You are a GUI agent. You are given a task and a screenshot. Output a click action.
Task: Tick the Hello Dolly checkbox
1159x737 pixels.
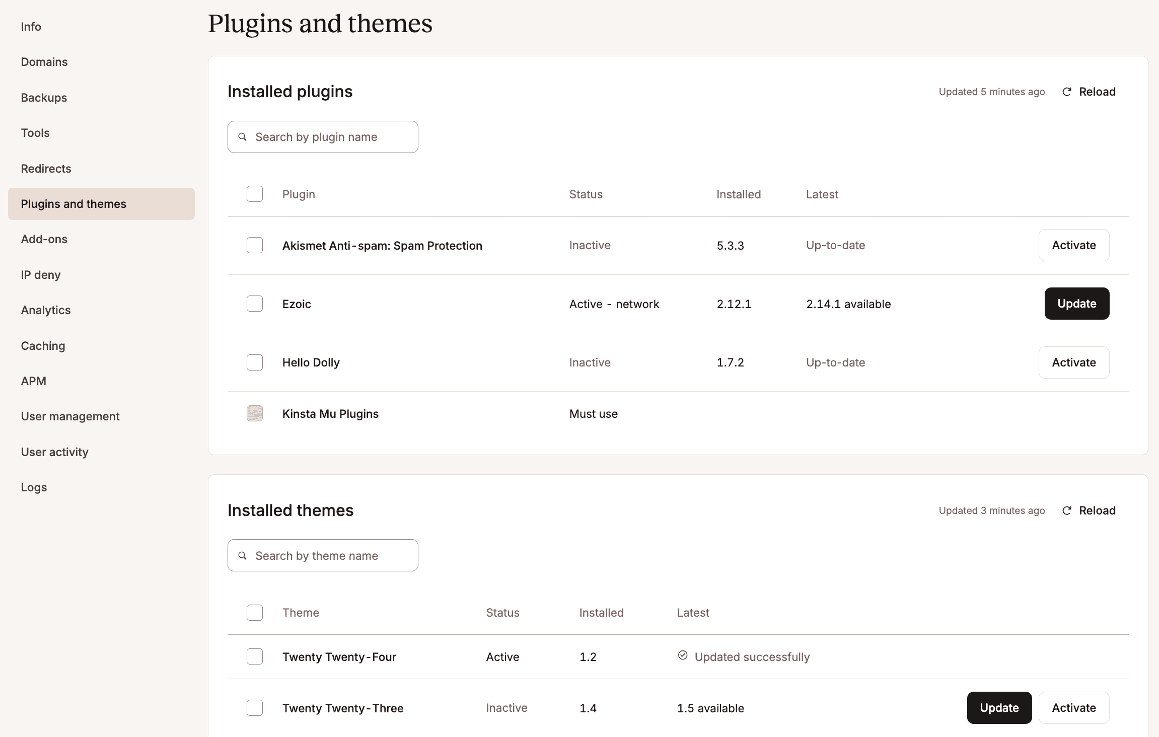click(x=255, y=362)
